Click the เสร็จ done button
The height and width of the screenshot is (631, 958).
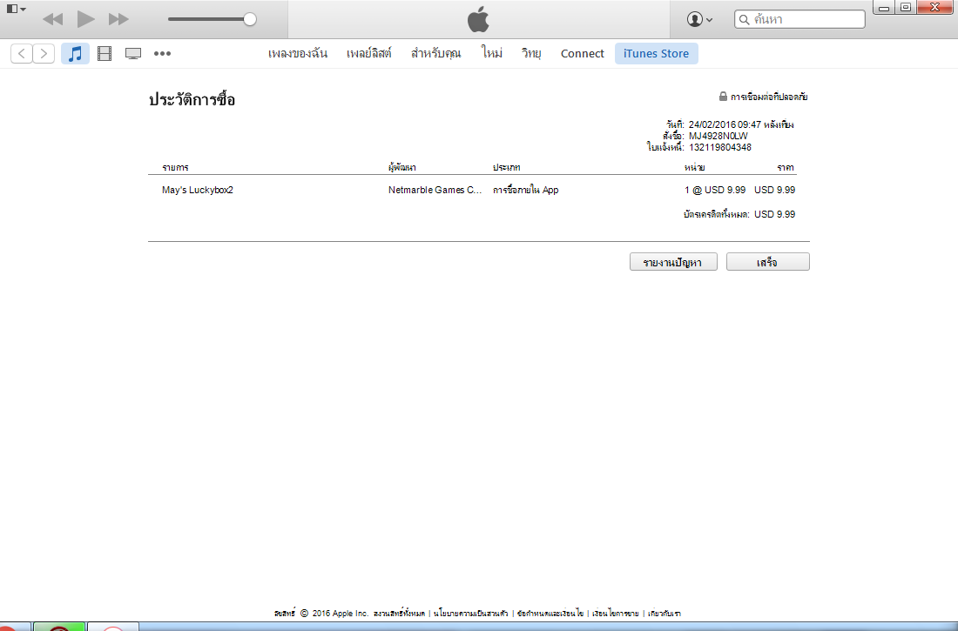(x=767, y=262)
